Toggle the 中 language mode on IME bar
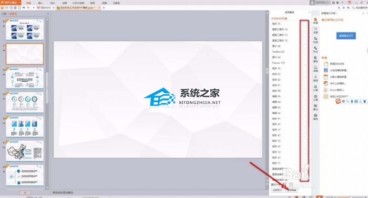This screenshot has width=368, height=198. tap(343, 102)
